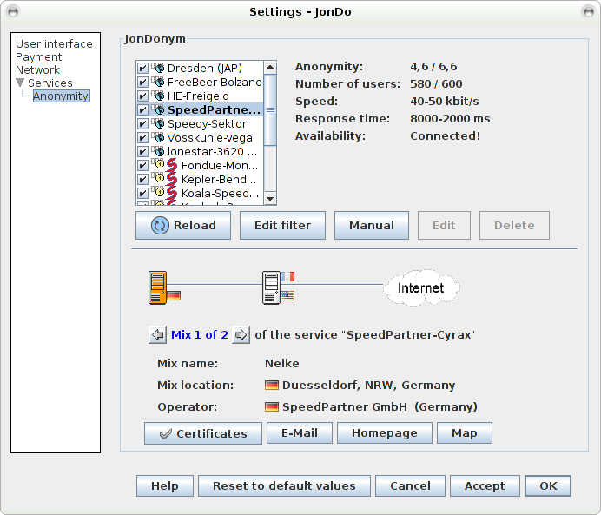The image size is (601, 515).
Task: Toggle the HE-Freigeld checkbox
Action: pyautogui.click(x=142, y=96)
